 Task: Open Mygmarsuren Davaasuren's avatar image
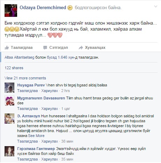click(x=9, y=101)
